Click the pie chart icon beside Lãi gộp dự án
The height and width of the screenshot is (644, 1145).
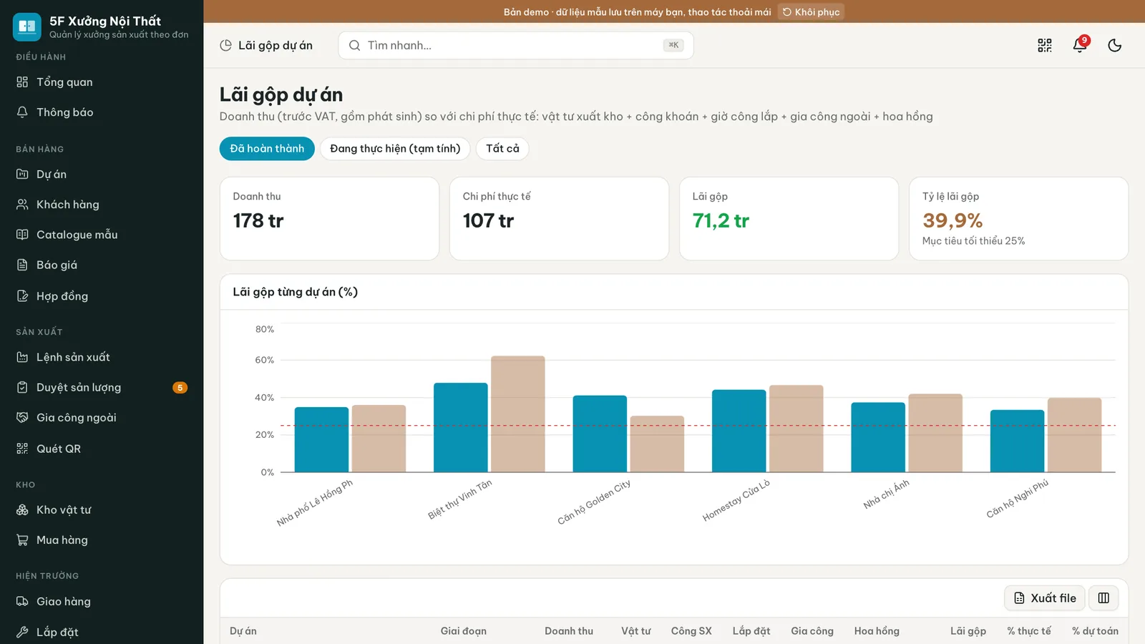click(x=225, y=45)
